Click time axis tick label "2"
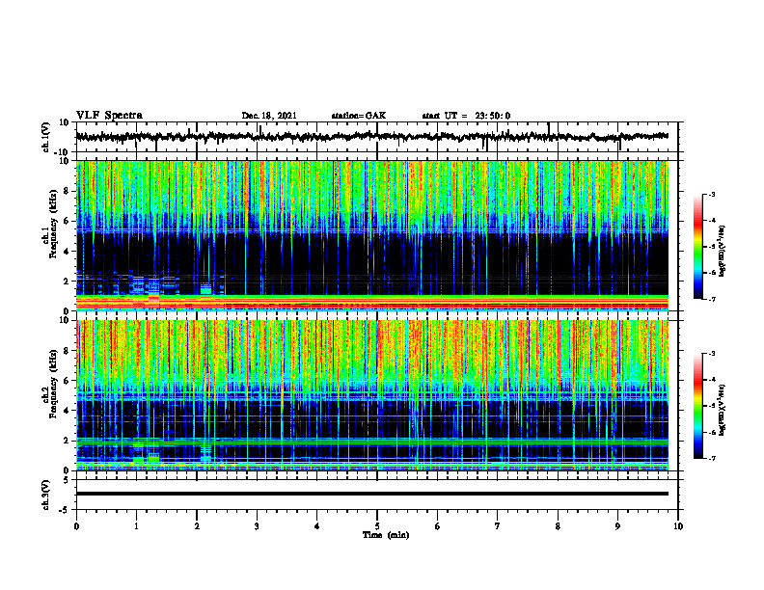Image resolution: width=764 pixels, height=590 pixels. (x=197, y=526)
